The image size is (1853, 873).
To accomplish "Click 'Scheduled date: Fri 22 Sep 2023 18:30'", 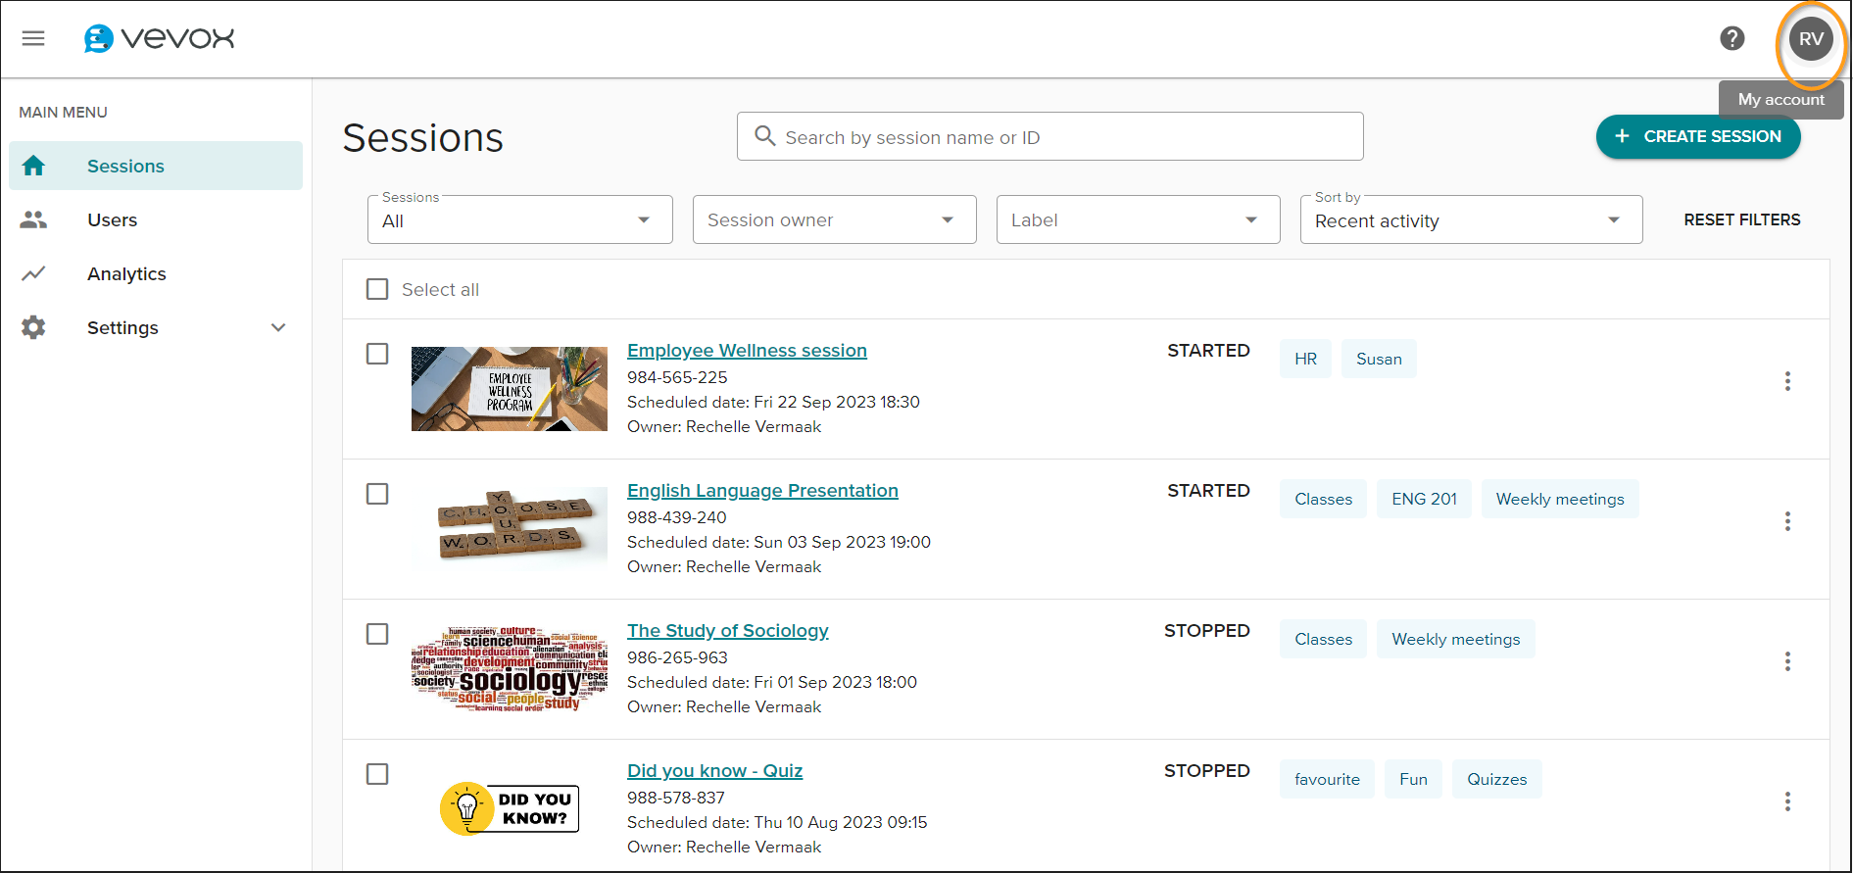I will [773, 402].
